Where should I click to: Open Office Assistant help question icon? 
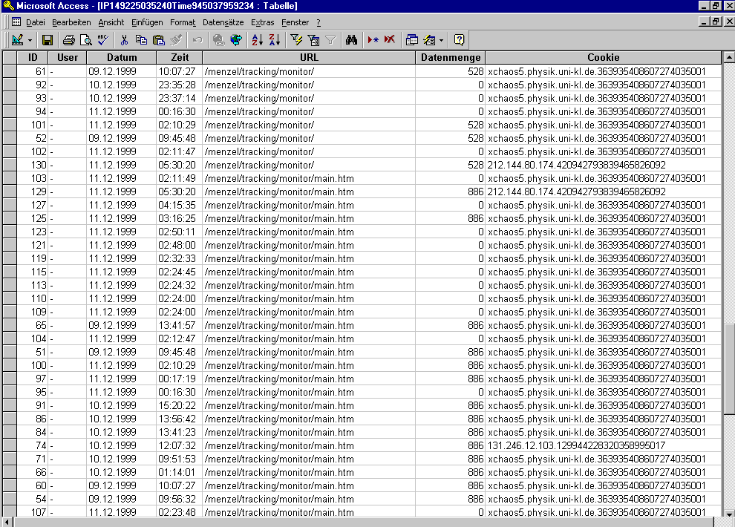459,40
